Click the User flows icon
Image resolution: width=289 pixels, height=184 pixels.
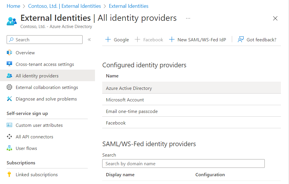(10, 148)
